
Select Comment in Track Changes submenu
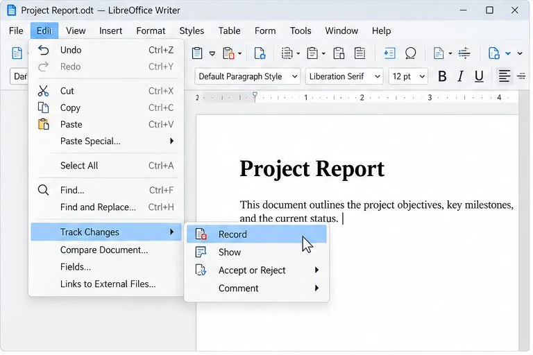(257, 288)
